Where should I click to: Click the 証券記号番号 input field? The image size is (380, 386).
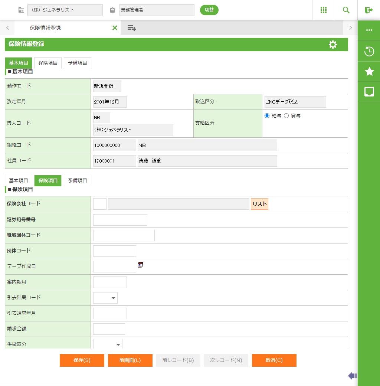point(120,220)
